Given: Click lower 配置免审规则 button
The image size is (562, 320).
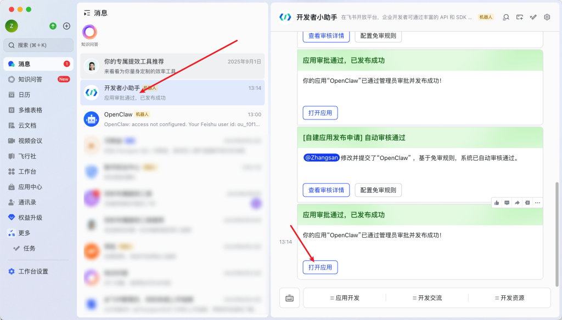Looking at the screenshot, I should coord(378,190).
